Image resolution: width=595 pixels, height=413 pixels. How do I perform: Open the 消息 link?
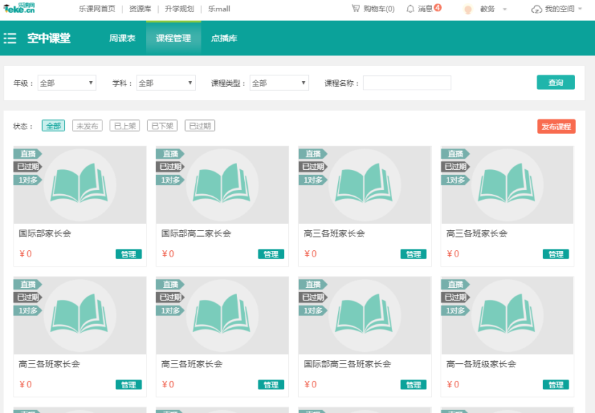(425, 9)
